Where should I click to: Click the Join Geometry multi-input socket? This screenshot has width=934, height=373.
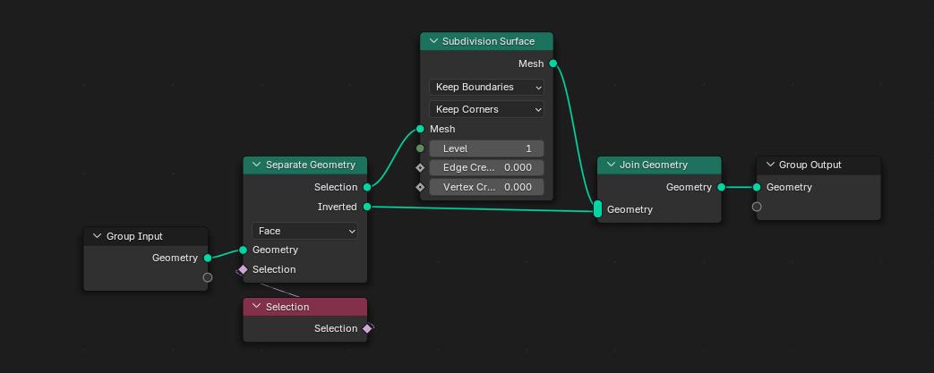click(x=597, y=208)
